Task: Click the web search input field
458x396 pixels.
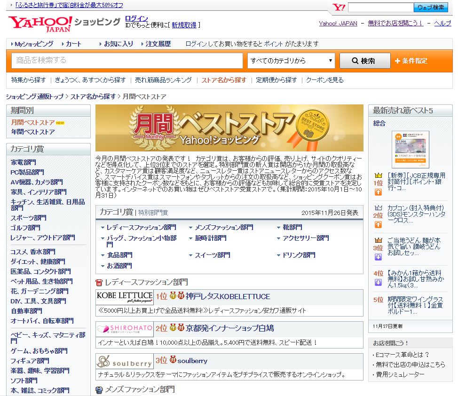Action: pos(381,8)
